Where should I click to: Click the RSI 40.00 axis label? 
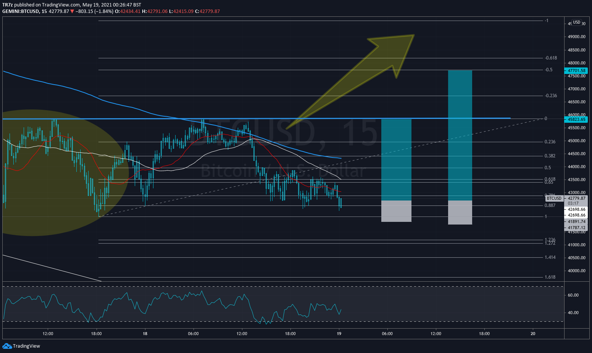[x=573, y=313]
